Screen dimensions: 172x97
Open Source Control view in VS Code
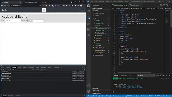(89, 17)
